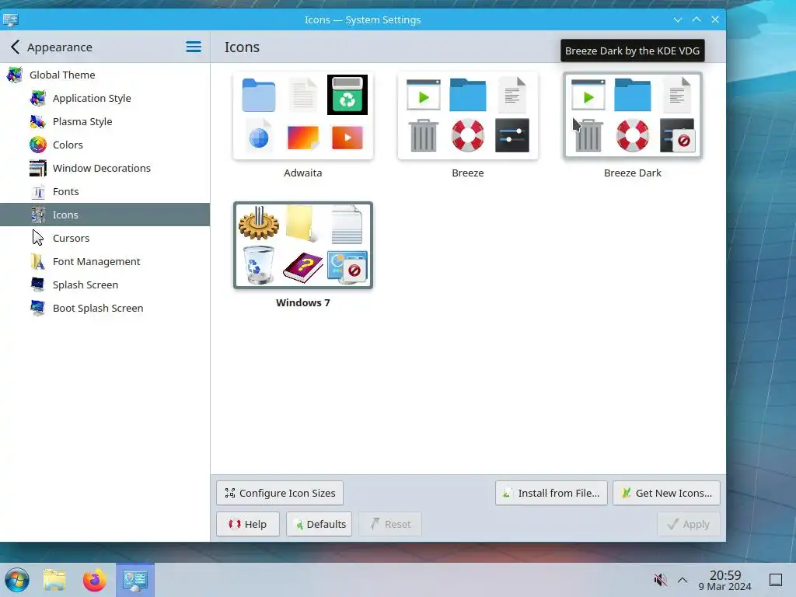796x597 pixels.
Task: Open Font Management page
Action: click(96, 261)
